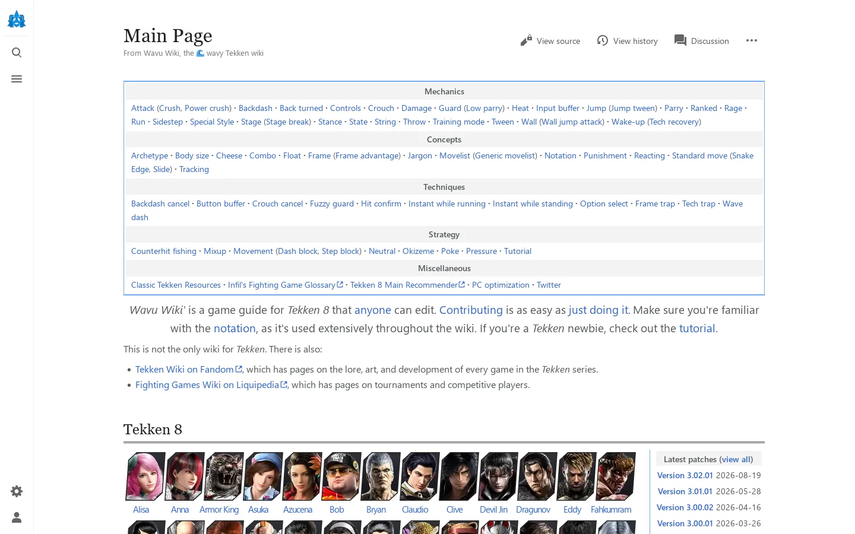
Task: Select Fahkumram character portrait
Action: 615,476
